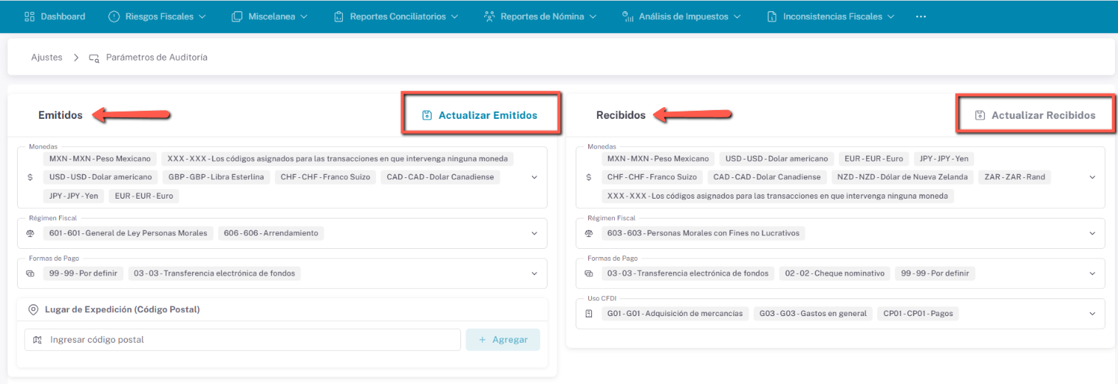Click the Ajustes breadcrumb link

47,58
